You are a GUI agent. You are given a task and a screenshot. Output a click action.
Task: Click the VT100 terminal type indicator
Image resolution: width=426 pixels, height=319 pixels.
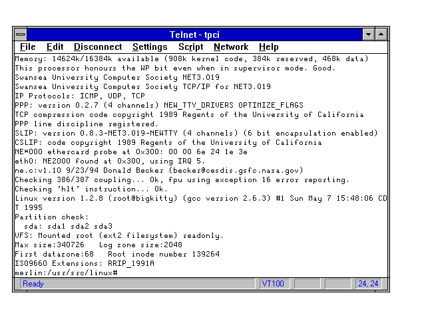(x=273, y=284)
